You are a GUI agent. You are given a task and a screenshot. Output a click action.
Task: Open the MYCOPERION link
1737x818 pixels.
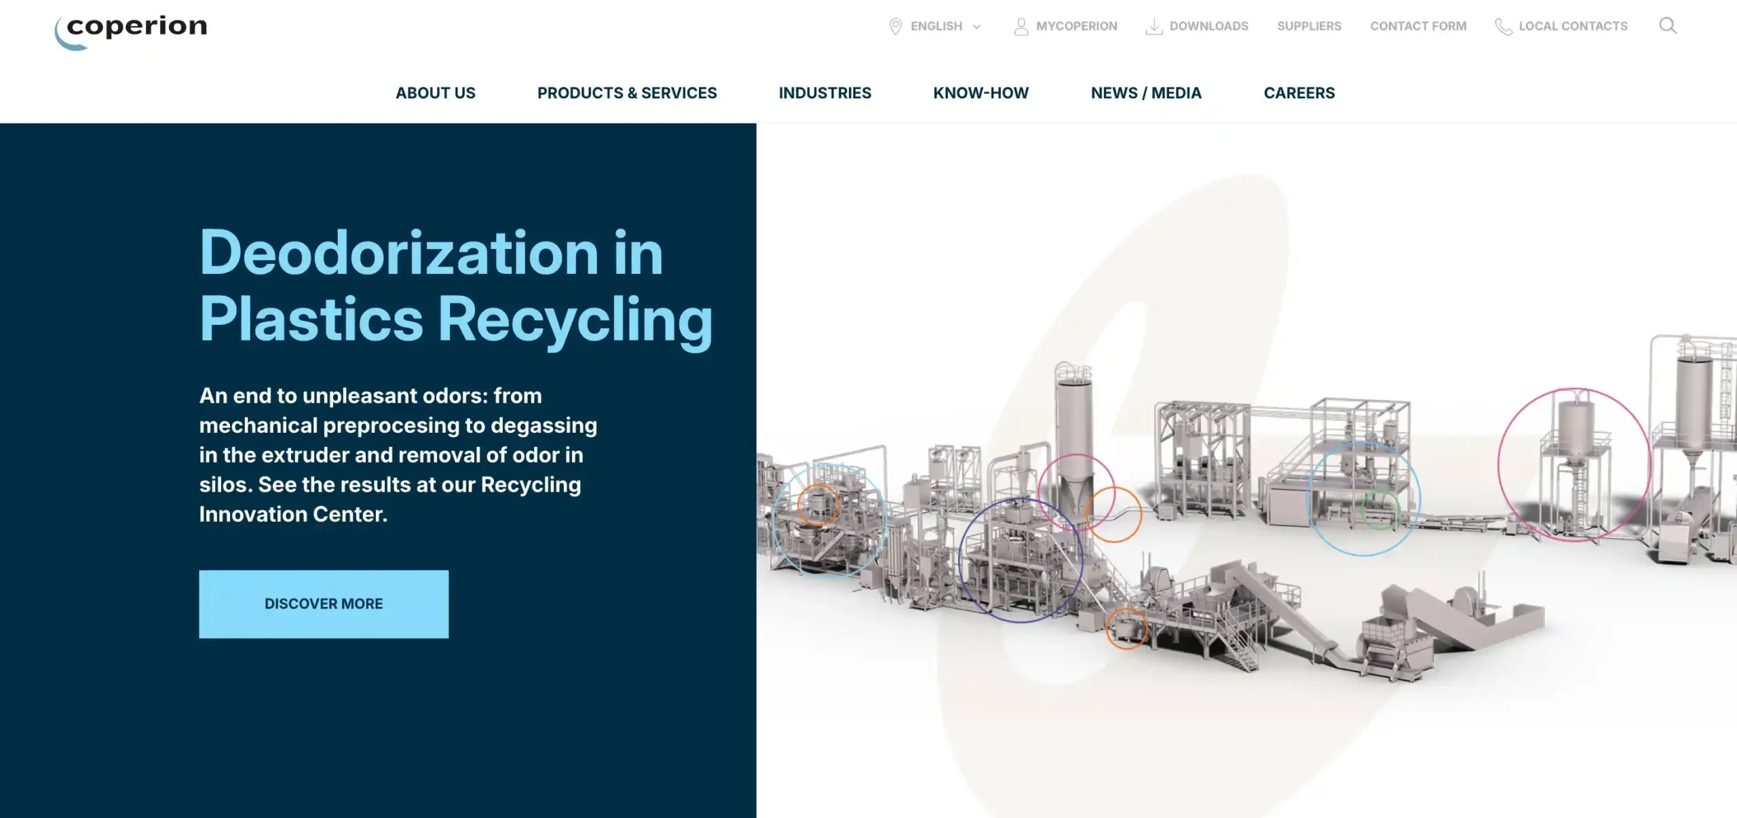pyautogui.click(x=1076, y=26)
